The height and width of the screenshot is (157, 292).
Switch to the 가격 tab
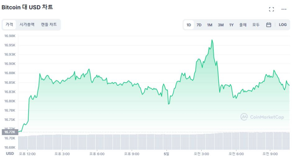[x=9, y=24]
